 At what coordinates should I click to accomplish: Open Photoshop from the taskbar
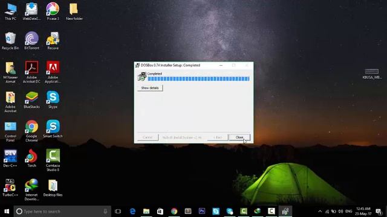[x=202, y=211]
